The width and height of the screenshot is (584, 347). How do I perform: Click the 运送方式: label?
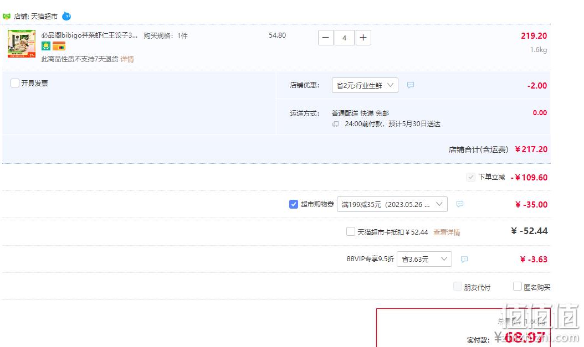pos(305,113)
